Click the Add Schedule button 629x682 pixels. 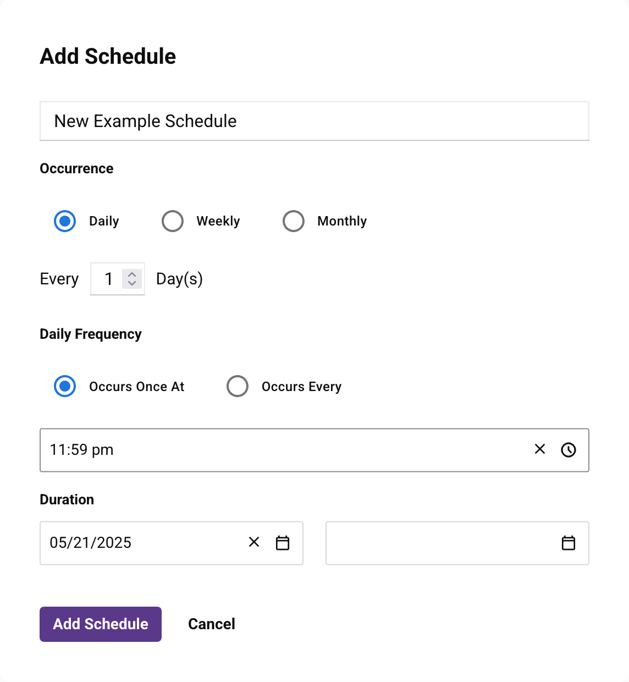point(100,624)
